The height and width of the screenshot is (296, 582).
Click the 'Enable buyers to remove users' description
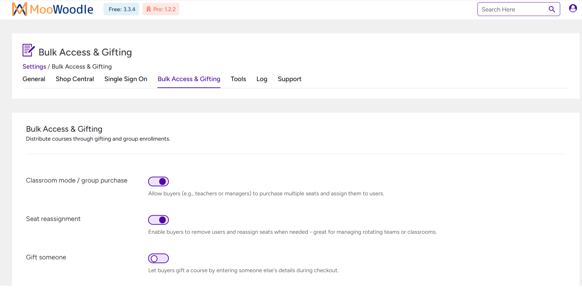coord(293,232)
